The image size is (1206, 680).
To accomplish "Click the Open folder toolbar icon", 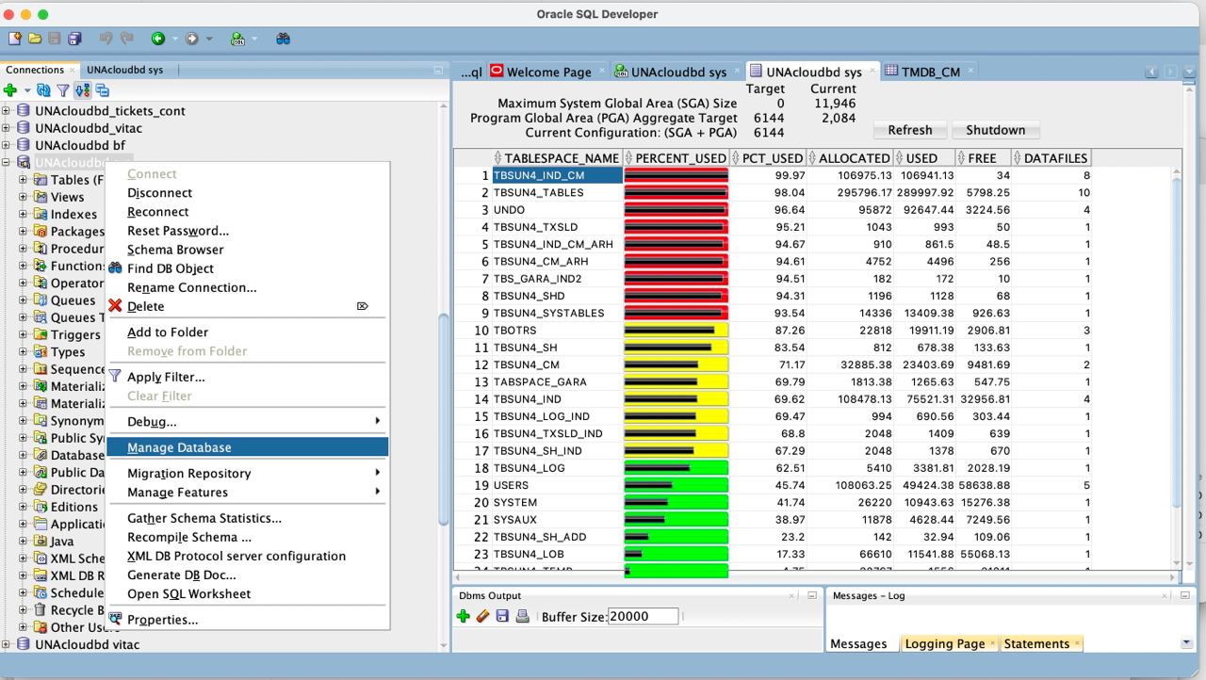I will point(35,39).
